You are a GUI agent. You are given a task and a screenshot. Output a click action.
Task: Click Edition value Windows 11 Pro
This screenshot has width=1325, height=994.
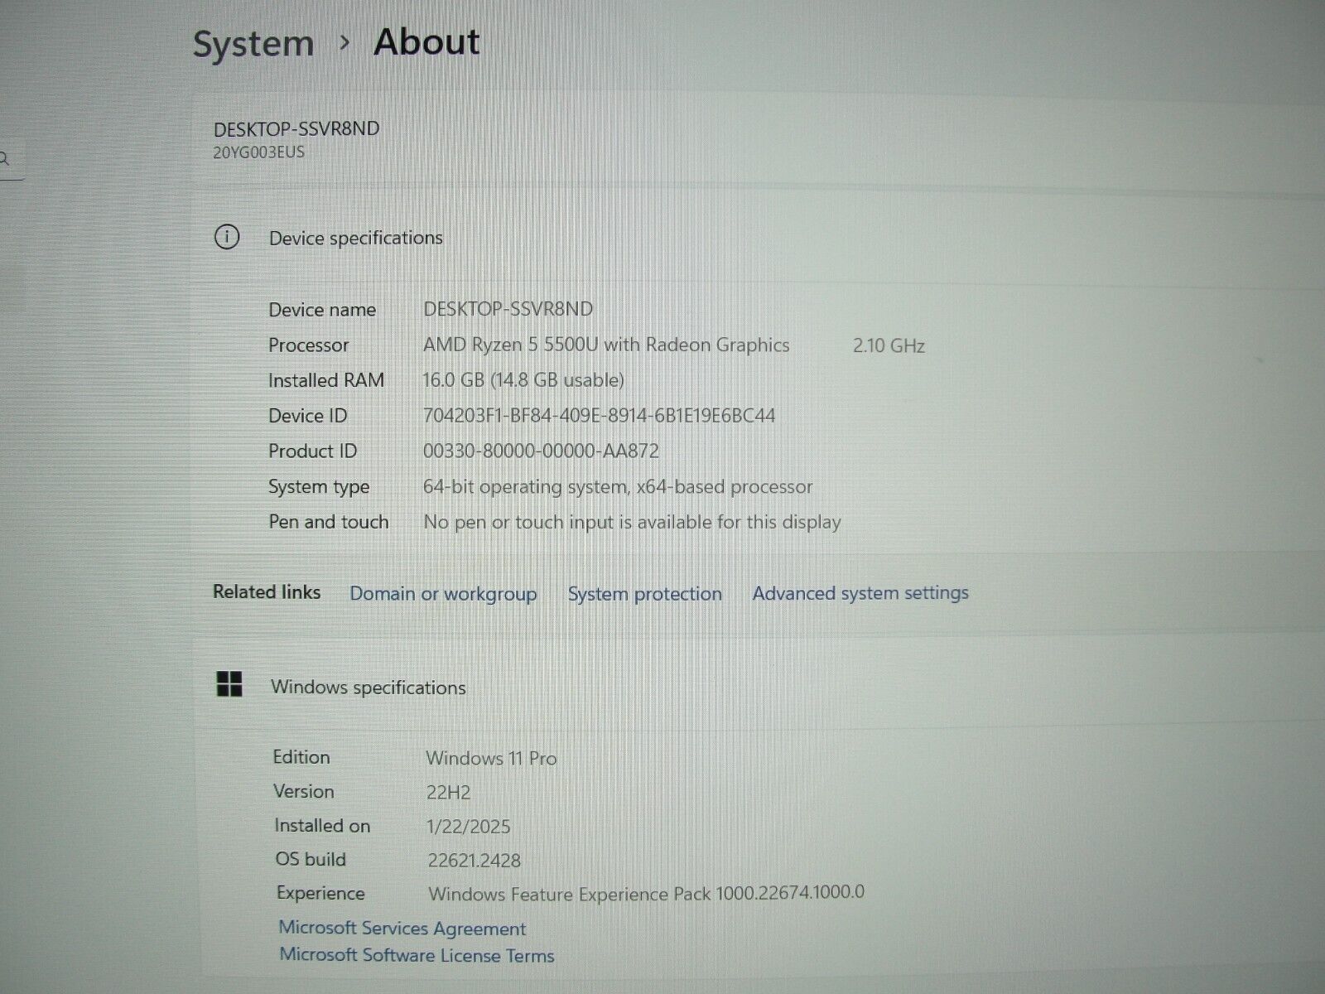point(491,758)
